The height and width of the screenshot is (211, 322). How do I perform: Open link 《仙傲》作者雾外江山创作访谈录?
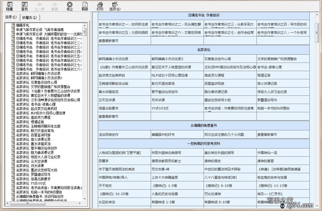[123, 67]
